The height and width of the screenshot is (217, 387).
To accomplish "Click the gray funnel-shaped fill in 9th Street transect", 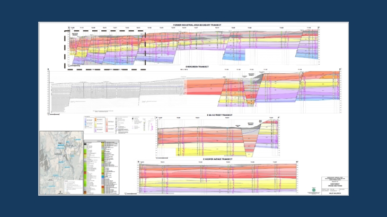I will click(252, 138).
